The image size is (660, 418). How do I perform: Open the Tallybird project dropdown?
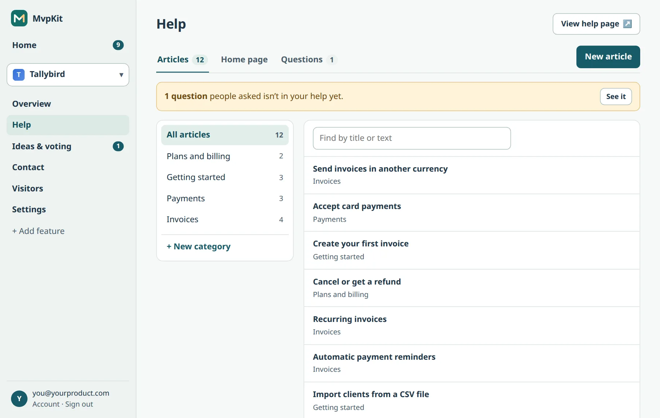coord(68,75)
